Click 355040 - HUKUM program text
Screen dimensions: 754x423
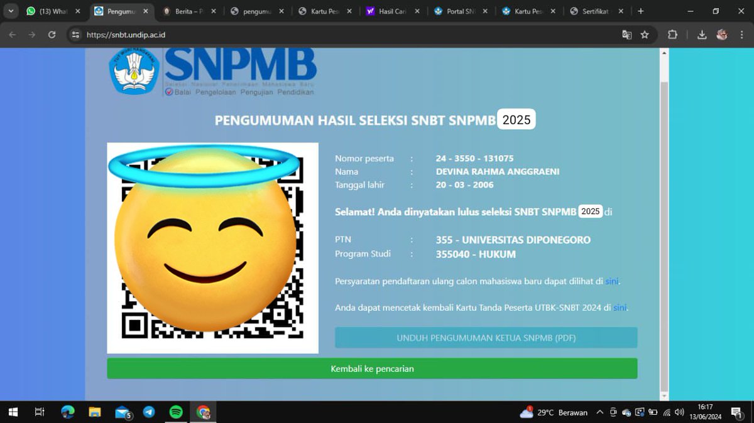point(476,254)
